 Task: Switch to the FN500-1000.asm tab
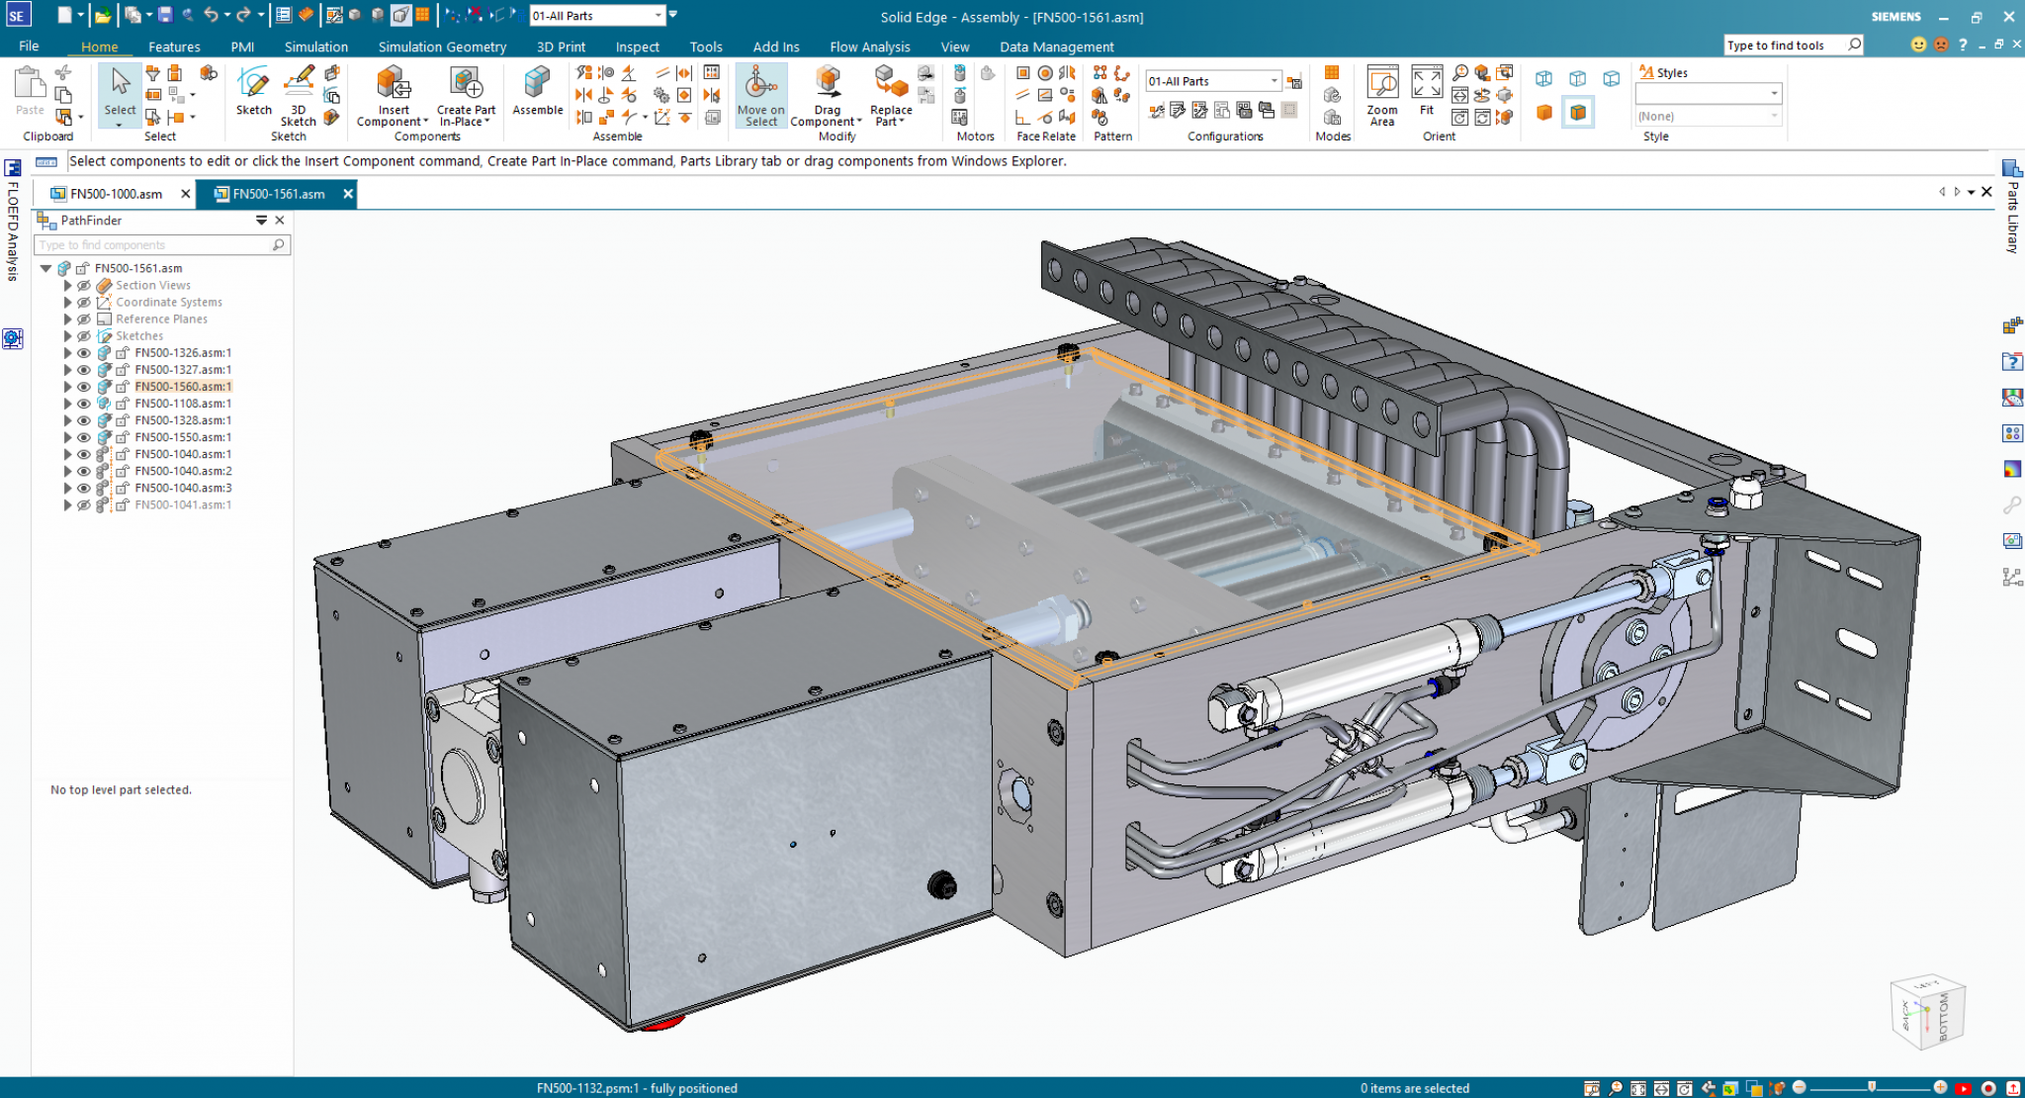[x=114, y=194]
